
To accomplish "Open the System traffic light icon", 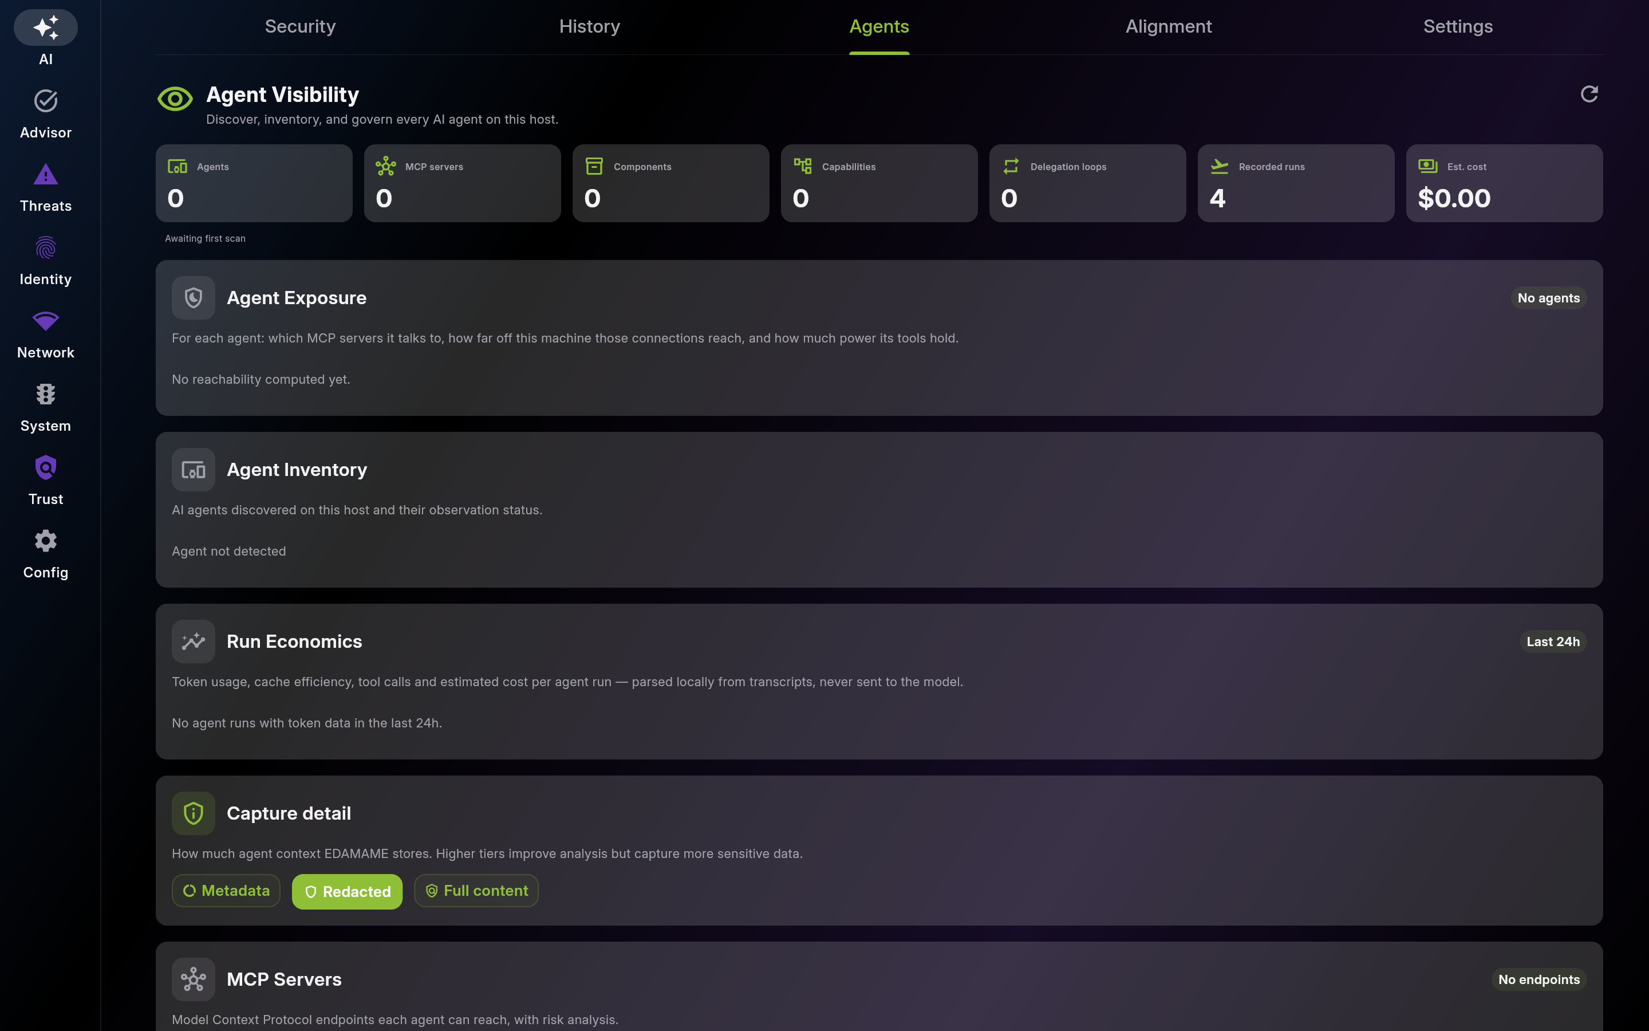I will coord(46,394).
